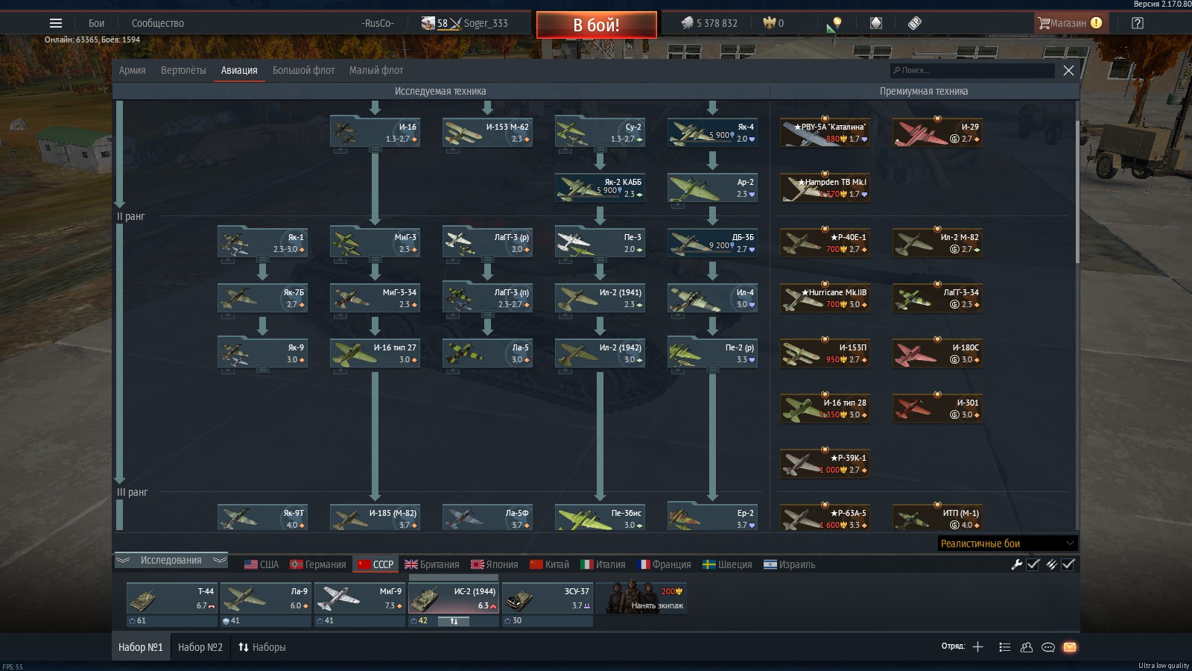
Task: Switch to the Вертолёты tab
Action: point(183,70)
